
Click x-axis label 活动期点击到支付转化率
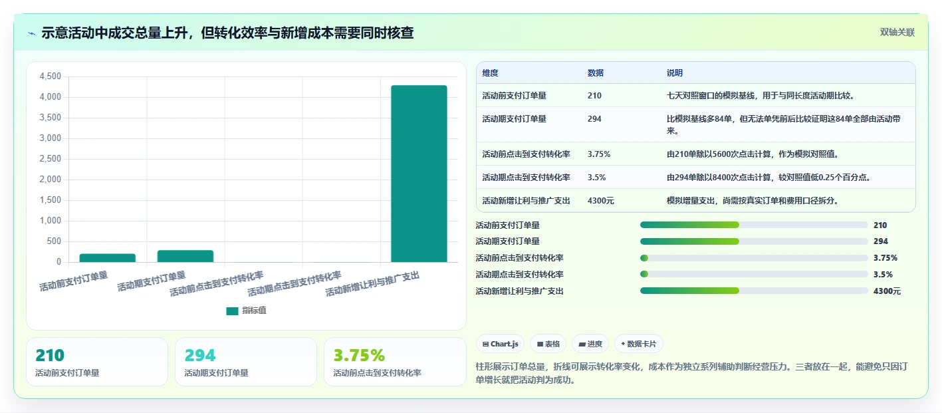point(294,284)
